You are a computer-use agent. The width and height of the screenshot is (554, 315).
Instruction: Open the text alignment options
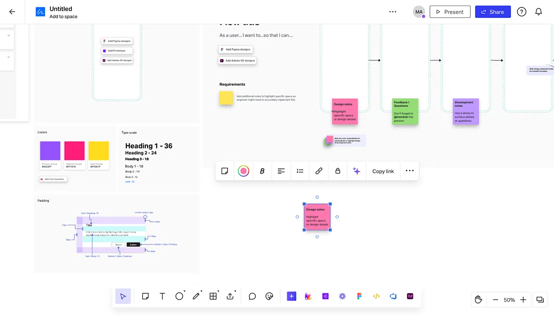tap(281, 171)
